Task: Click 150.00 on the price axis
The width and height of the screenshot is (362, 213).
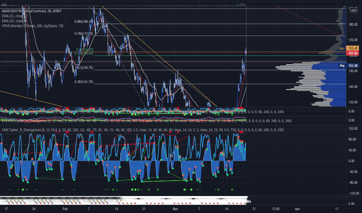Action: pos(353,71)
